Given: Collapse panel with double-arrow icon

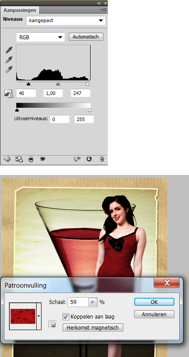Looking at the screenshot, I should pos(99,3).
